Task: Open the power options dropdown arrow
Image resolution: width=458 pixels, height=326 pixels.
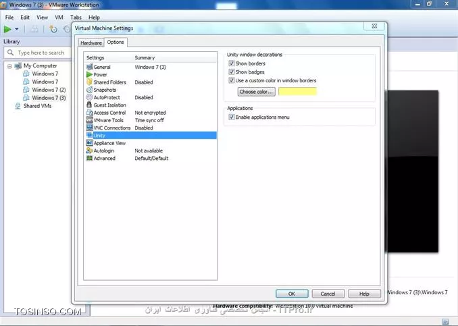Action: [17, 29]
